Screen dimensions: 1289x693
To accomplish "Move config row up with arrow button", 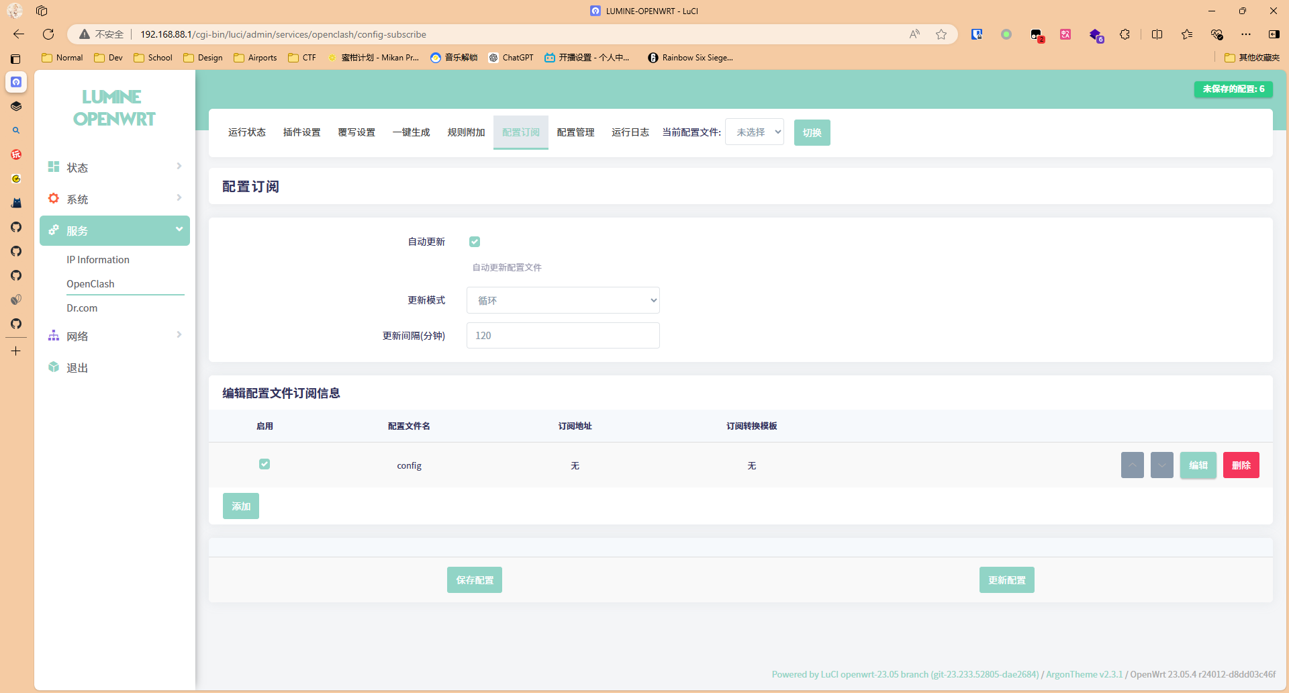I will point(1132,465).
